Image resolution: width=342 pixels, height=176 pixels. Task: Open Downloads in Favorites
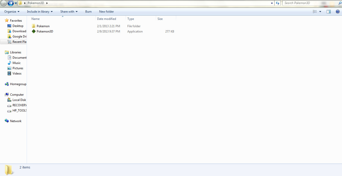coord(19,31)
